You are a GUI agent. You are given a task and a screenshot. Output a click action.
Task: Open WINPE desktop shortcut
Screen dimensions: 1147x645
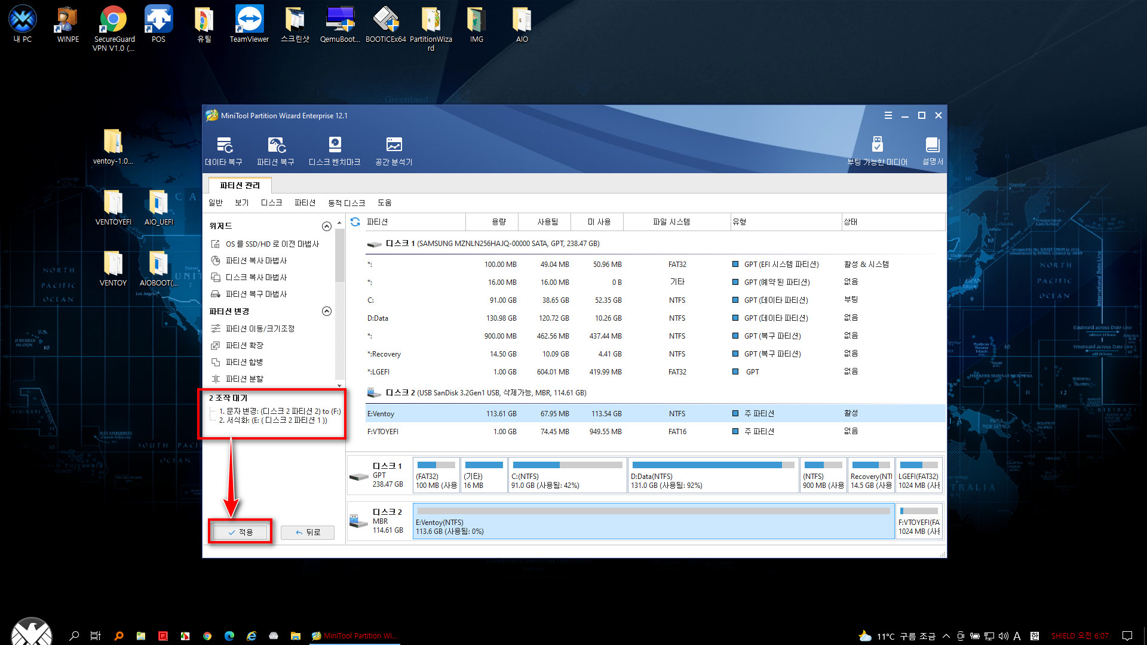[68, 24]
